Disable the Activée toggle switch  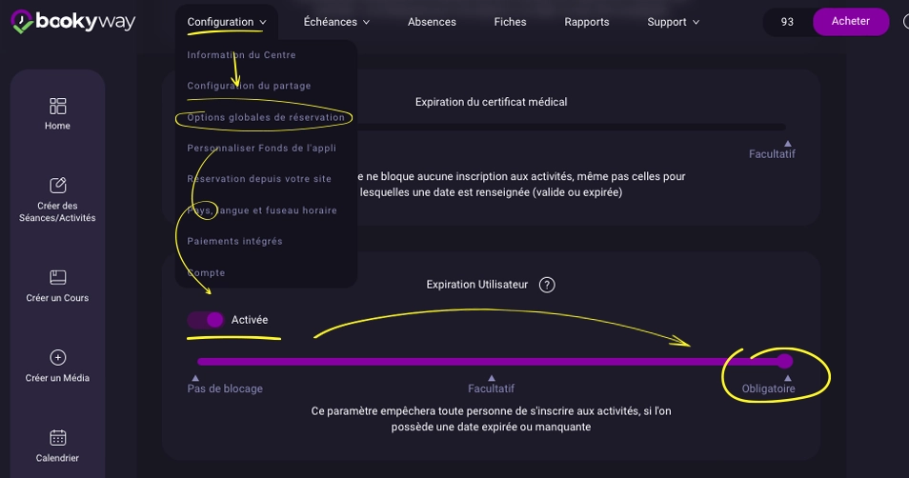click(206, 320)
